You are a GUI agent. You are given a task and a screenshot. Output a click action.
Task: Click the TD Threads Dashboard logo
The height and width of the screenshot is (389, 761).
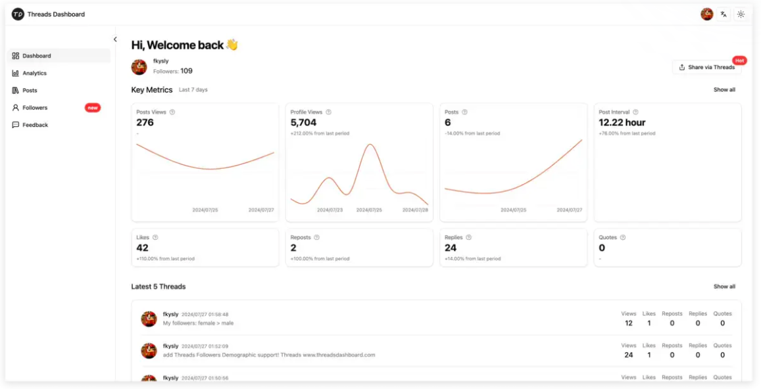(18, 14)
